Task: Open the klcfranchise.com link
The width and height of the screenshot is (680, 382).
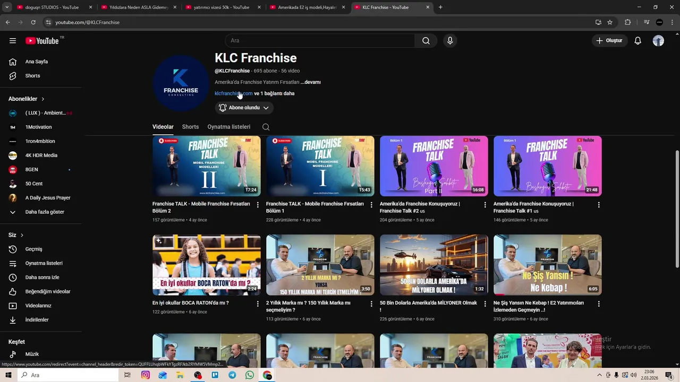Action: tap(234, 93)
